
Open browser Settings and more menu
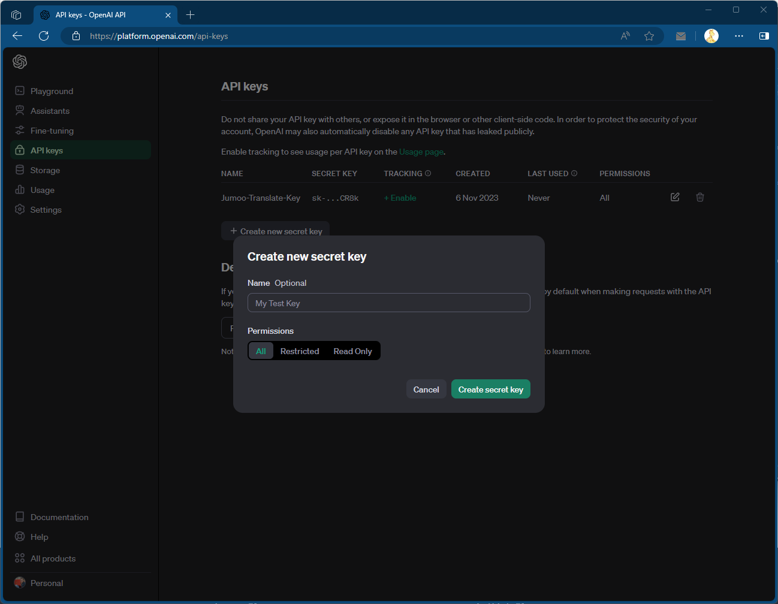[739, 36]
